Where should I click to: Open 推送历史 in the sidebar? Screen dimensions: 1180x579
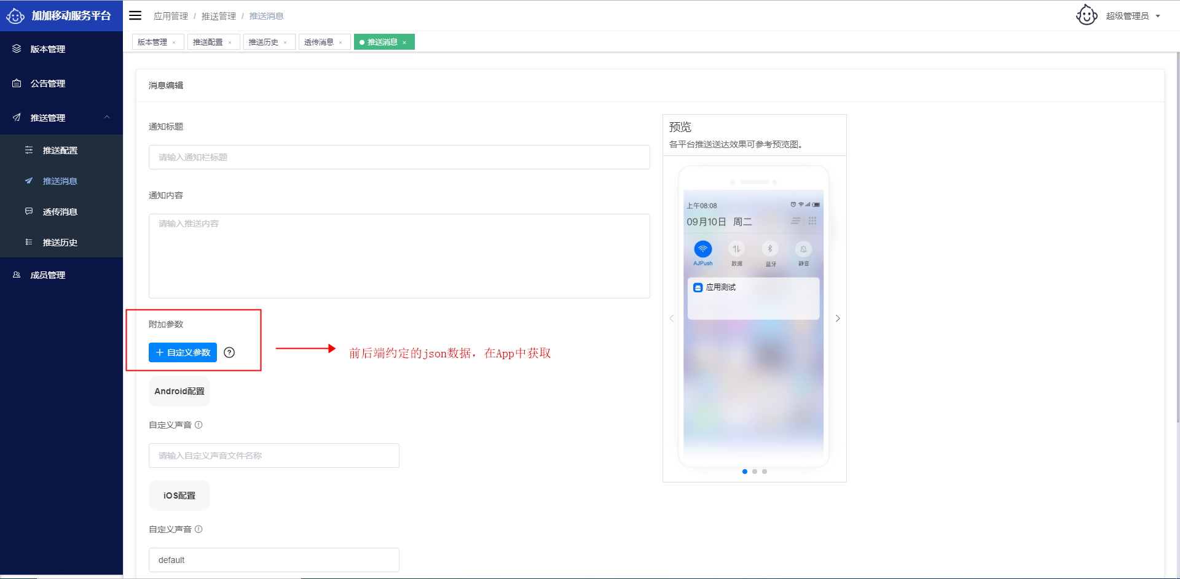tap(60, 243)
